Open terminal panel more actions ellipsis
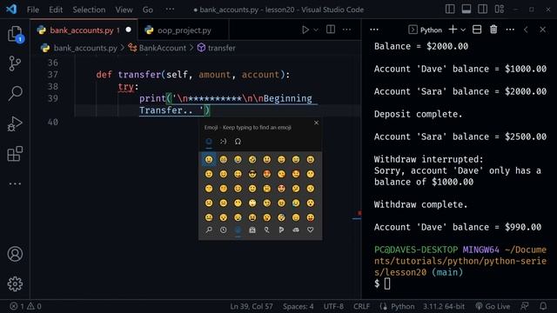 (x=510, y=30)
